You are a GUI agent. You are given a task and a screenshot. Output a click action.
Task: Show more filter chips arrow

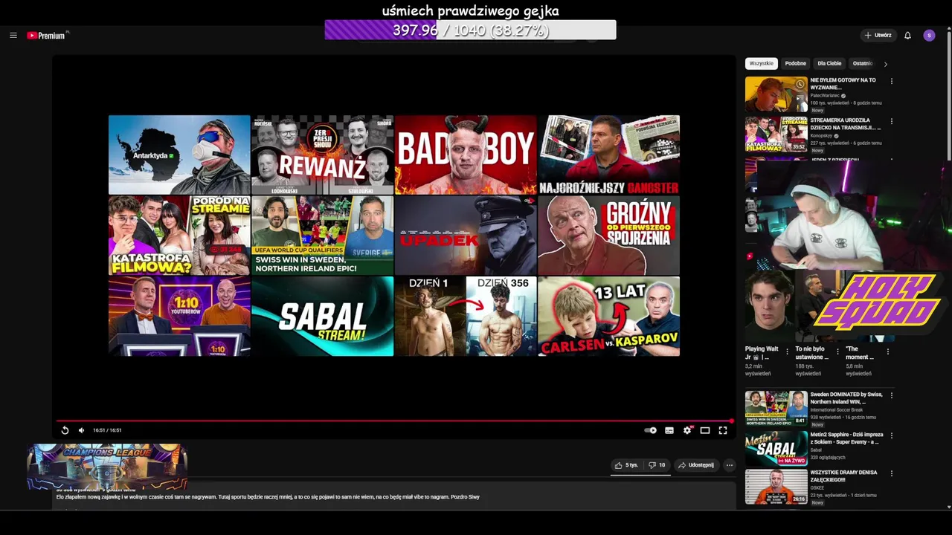click(x=885, y=64)
